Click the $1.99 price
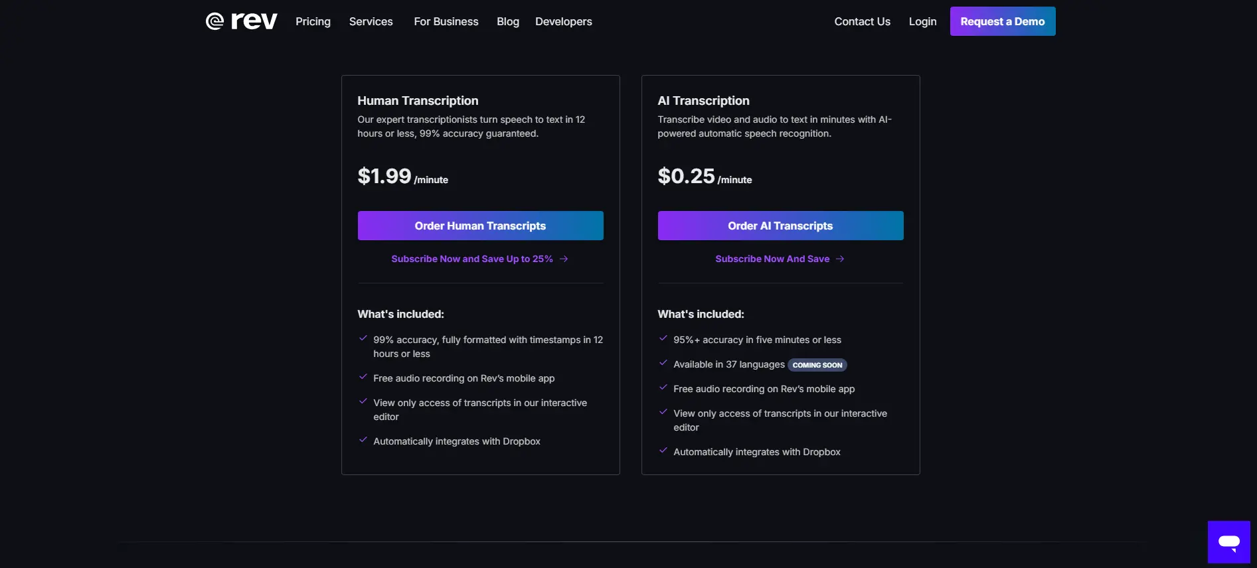Image resolution: width=1257 pixels, height=568 pixels. point(384,176)
